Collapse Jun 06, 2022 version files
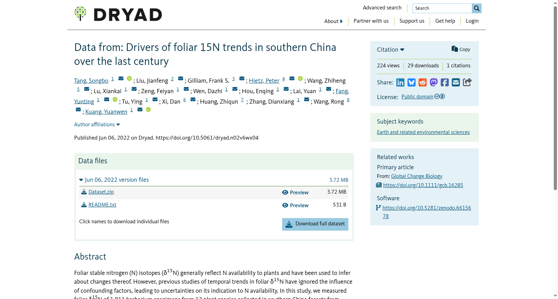This screenshot has height=299, width=558. (x=114, y=180)
